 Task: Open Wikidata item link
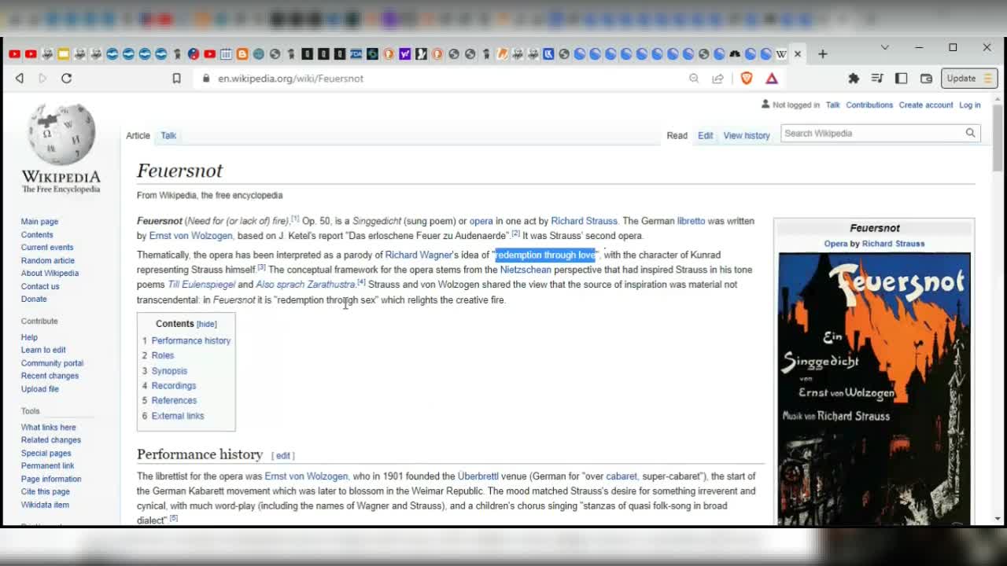45,505
